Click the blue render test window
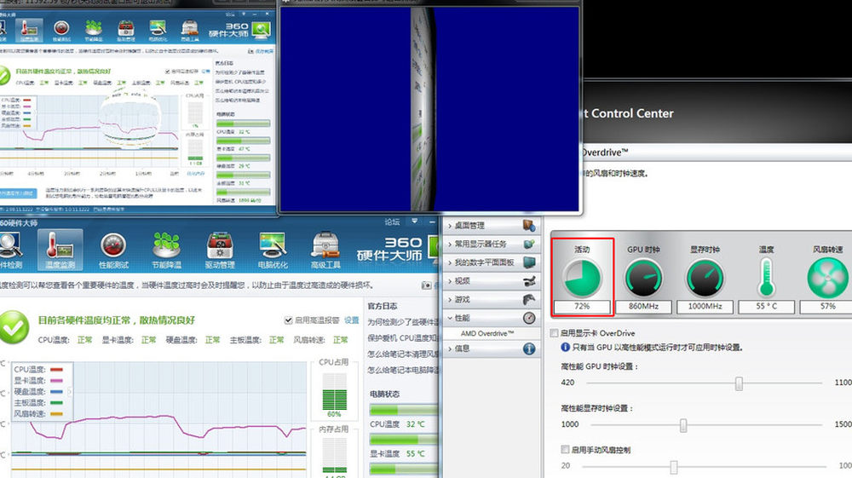 click(x=429, y=109)
